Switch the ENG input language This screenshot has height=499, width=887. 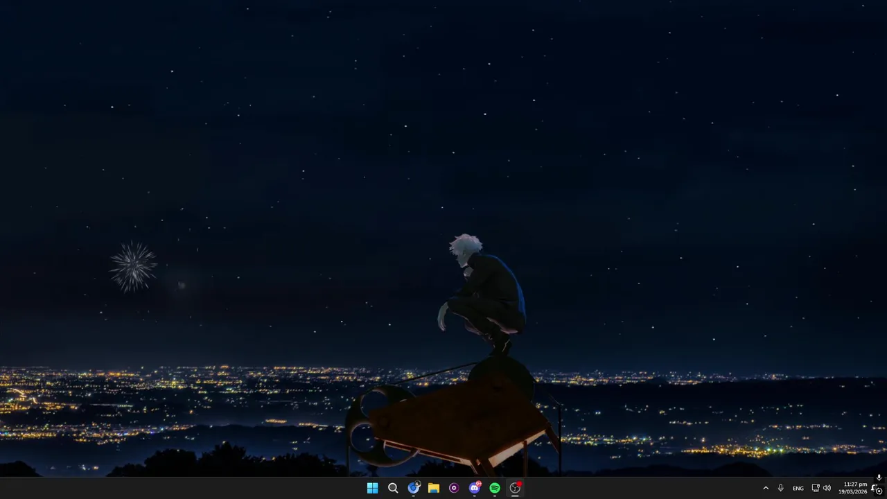(x=798, y=488)
